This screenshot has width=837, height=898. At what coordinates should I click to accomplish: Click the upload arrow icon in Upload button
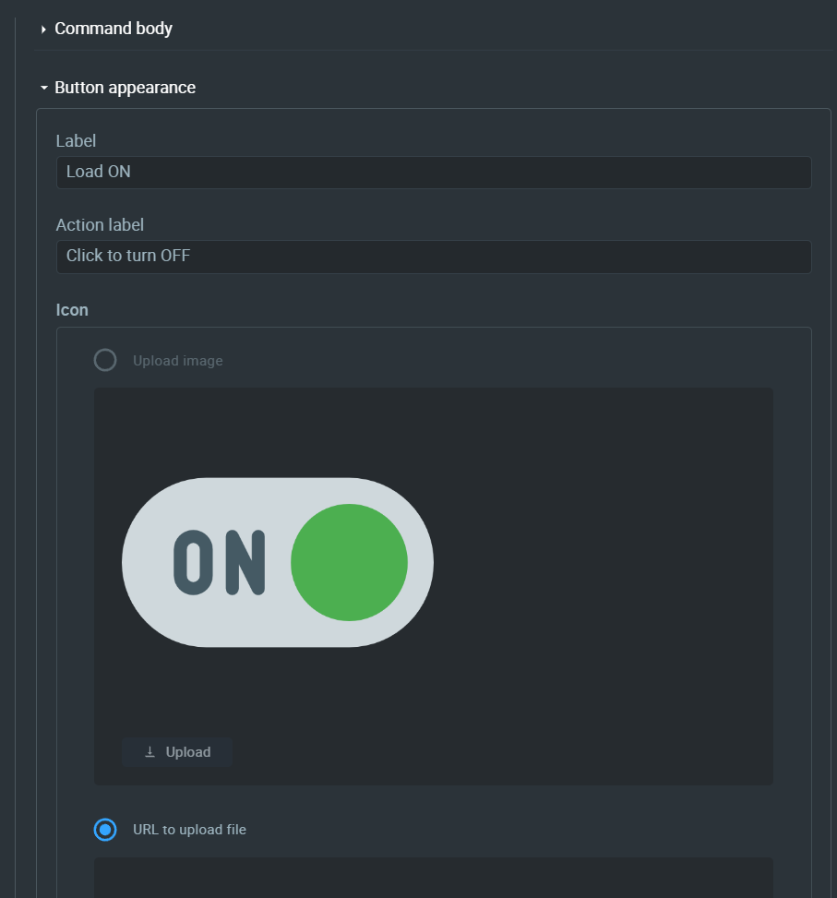[x=150, y=752]
